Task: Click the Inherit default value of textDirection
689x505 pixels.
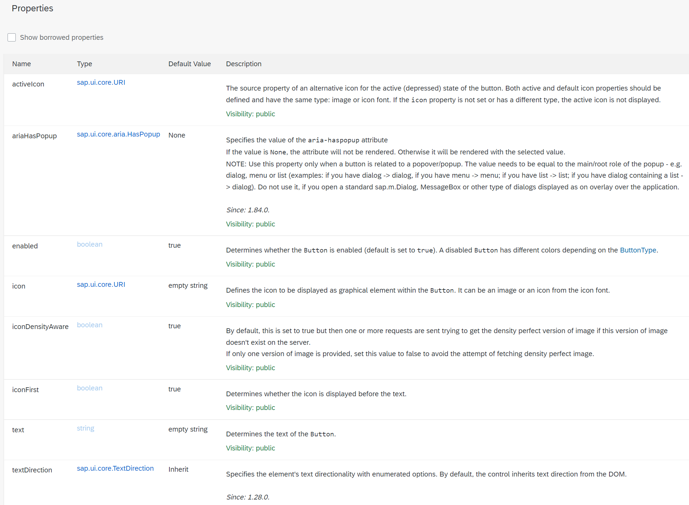Action: coord(178,469)
